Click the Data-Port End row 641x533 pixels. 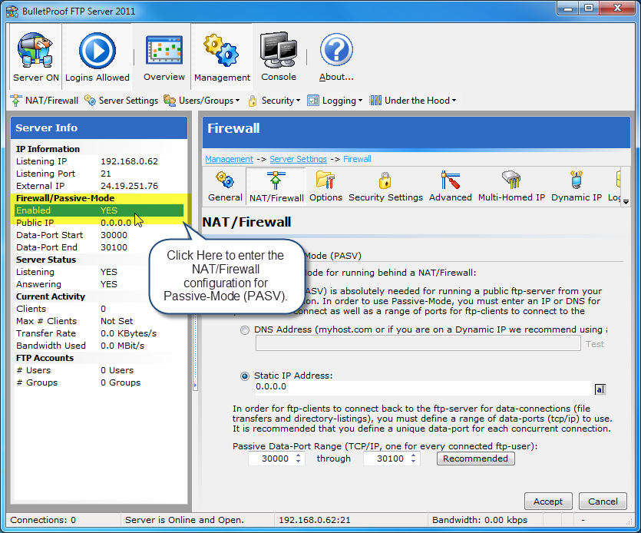(x=99, y=247)
